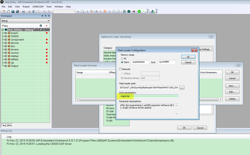Open the Window menu
This screenshot has height=155, width=250.
coord(59,7)
